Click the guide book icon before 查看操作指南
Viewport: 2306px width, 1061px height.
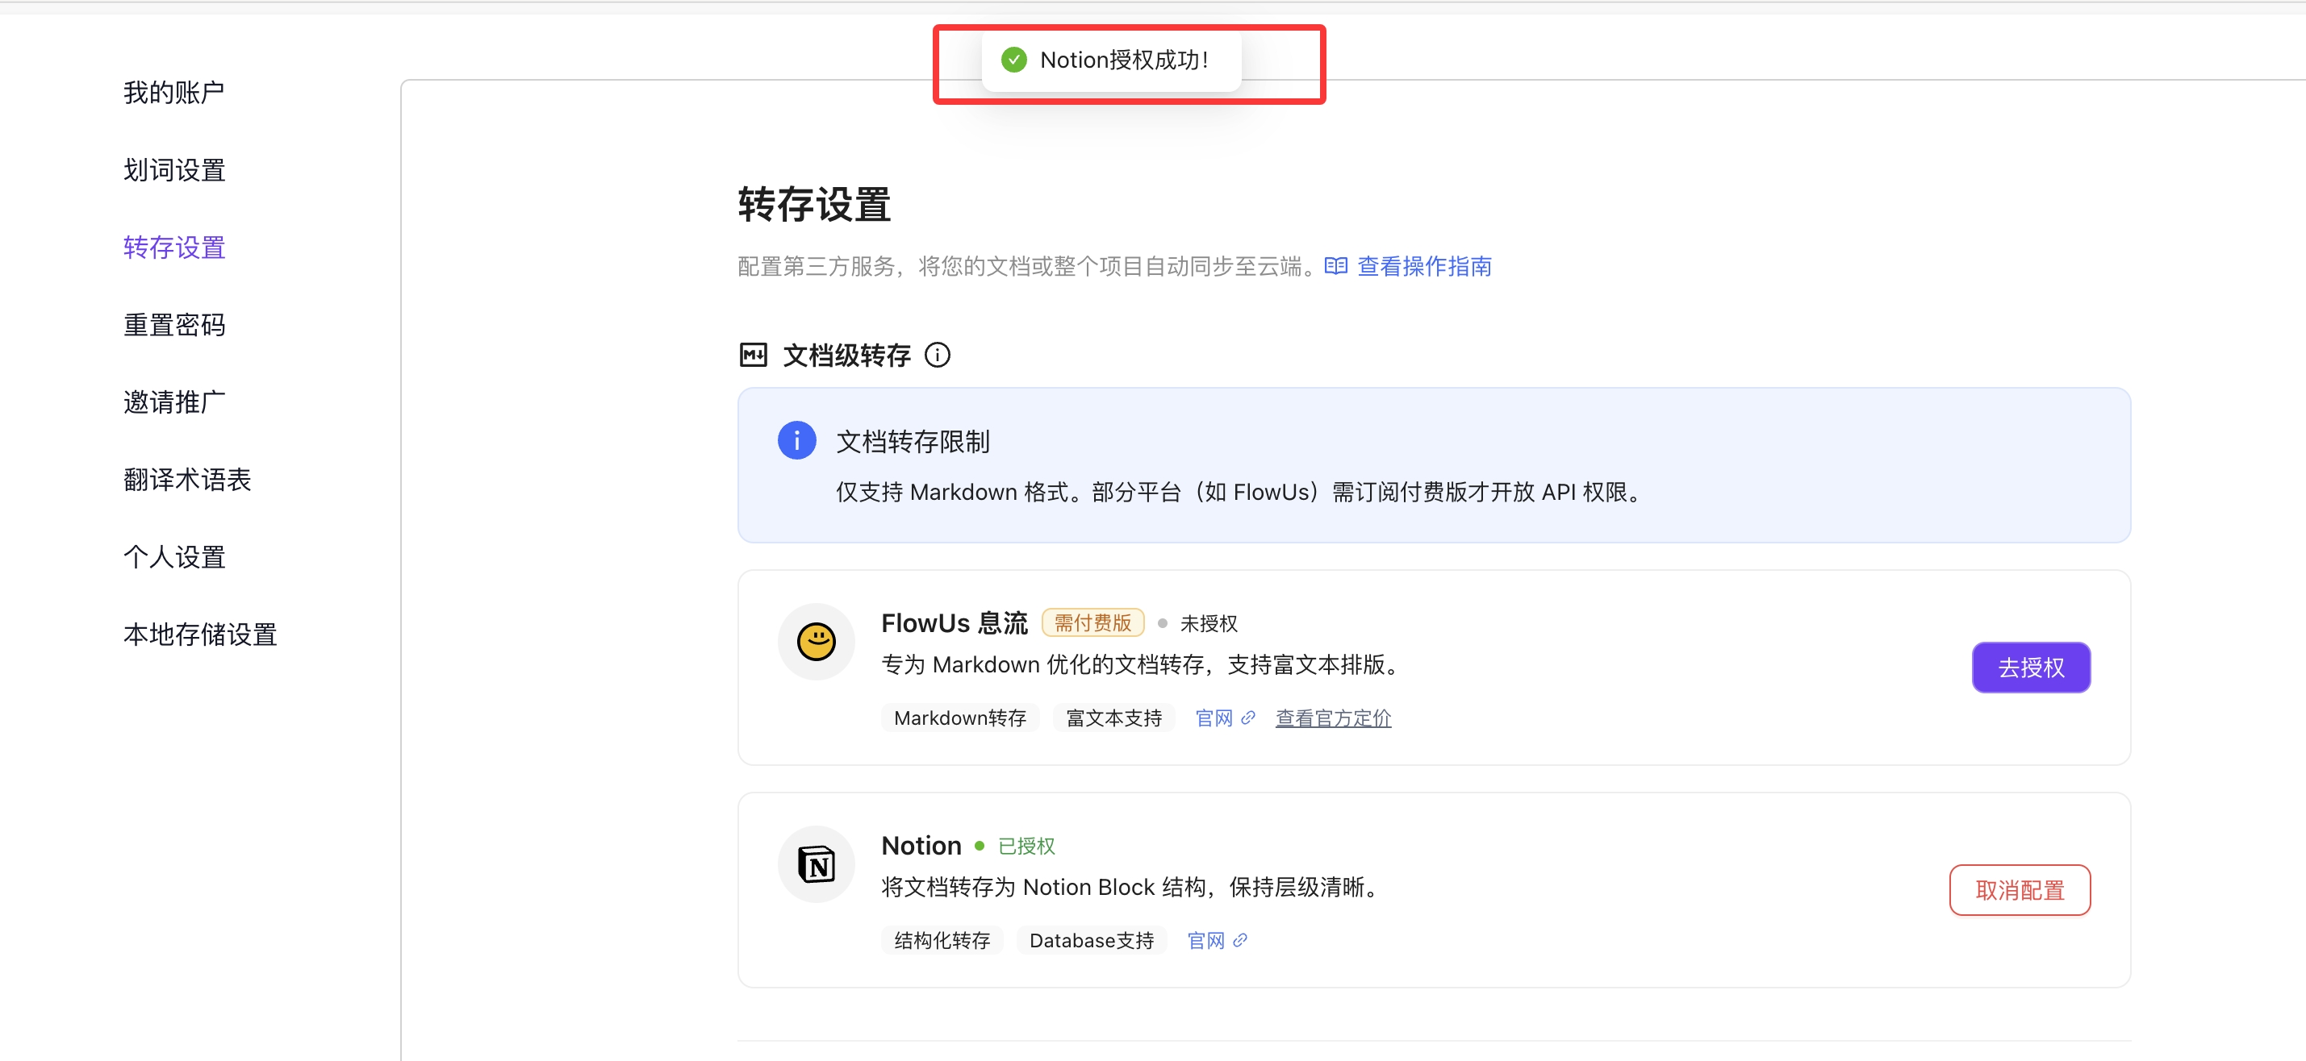click(1335, 266)
